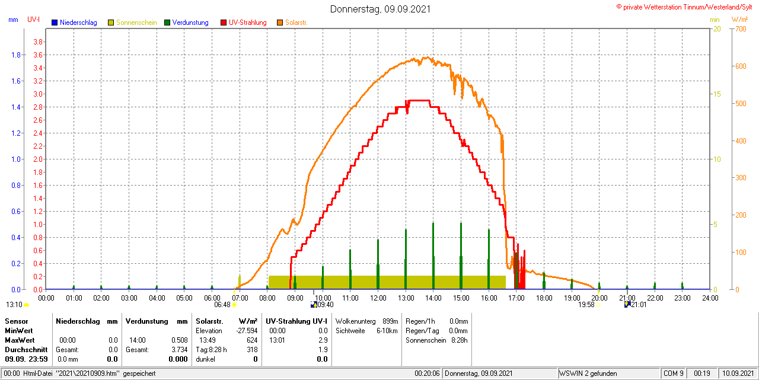Click the 00:19 status bar field
The height and width of the screenshot is (380, 759).
[702, 373]
